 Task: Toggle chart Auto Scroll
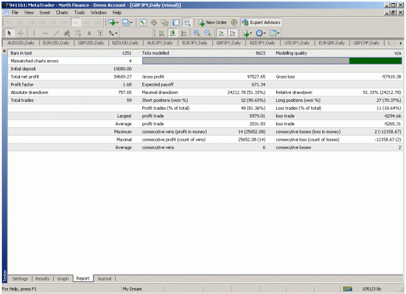coord(222,33)
